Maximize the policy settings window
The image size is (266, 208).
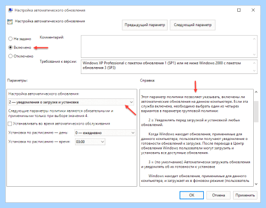[x=239, y=10]
